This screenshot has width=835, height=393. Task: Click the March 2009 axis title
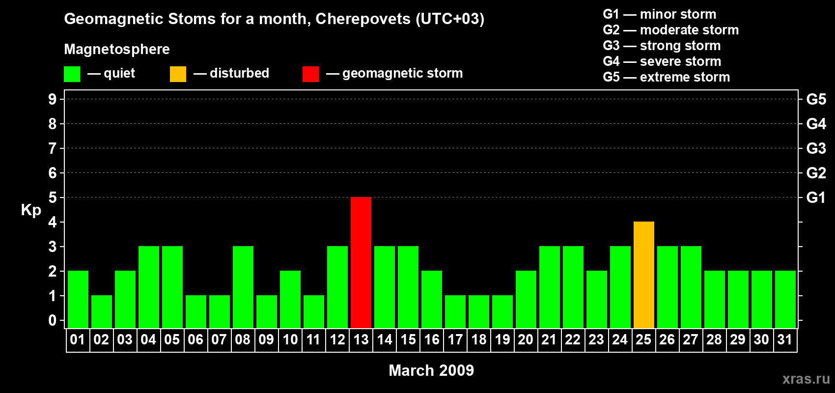pos(431,370)
